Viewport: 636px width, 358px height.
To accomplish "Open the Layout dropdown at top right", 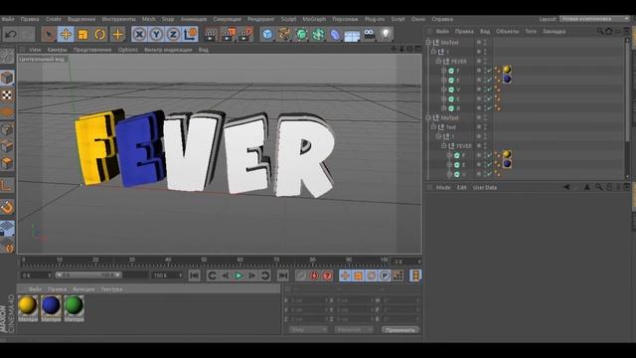I will (x=594, y=19).
